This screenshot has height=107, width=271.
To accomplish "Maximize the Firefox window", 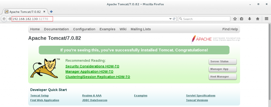I will point(258,4).
